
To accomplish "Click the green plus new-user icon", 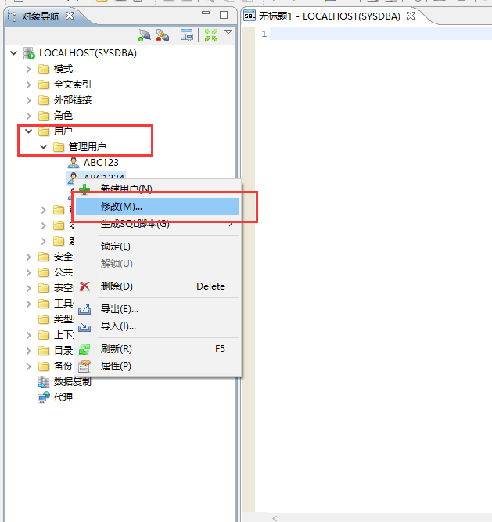I will pyautogui.click(x=84, y=189).
